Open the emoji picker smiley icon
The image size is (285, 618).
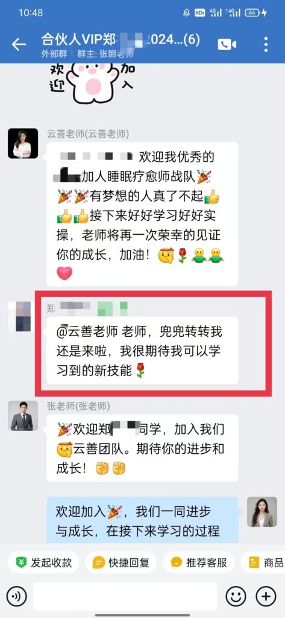236,596
